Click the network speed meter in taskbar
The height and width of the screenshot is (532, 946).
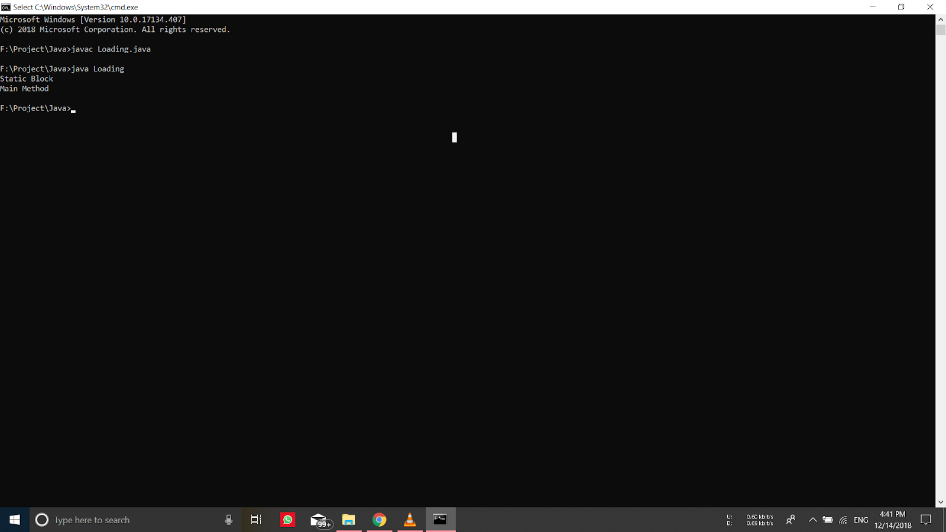click(x=750, y=520)
